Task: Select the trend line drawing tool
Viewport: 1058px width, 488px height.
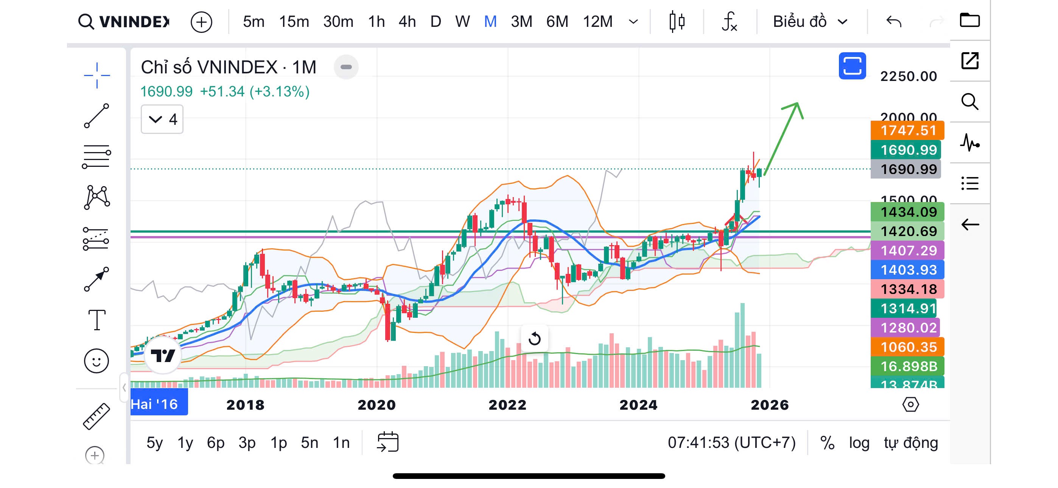Action: pos(96,116)
